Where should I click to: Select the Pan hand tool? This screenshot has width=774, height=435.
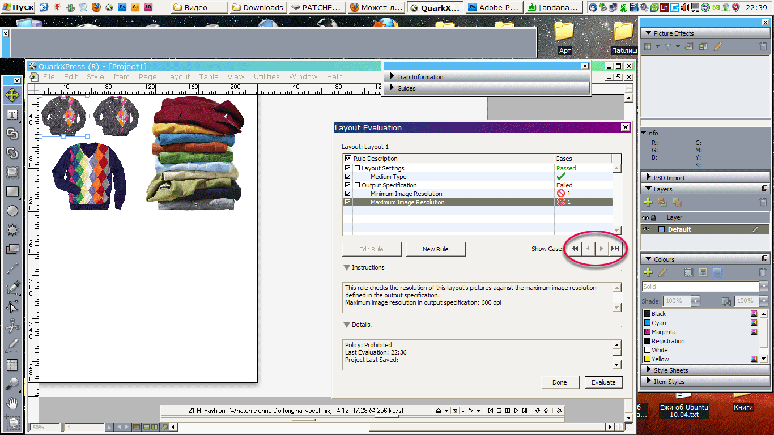[12, 403]
